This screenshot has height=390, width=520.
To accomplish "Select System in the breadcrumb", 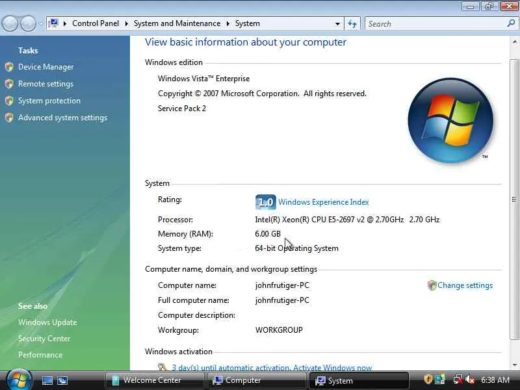I will 248,23.
